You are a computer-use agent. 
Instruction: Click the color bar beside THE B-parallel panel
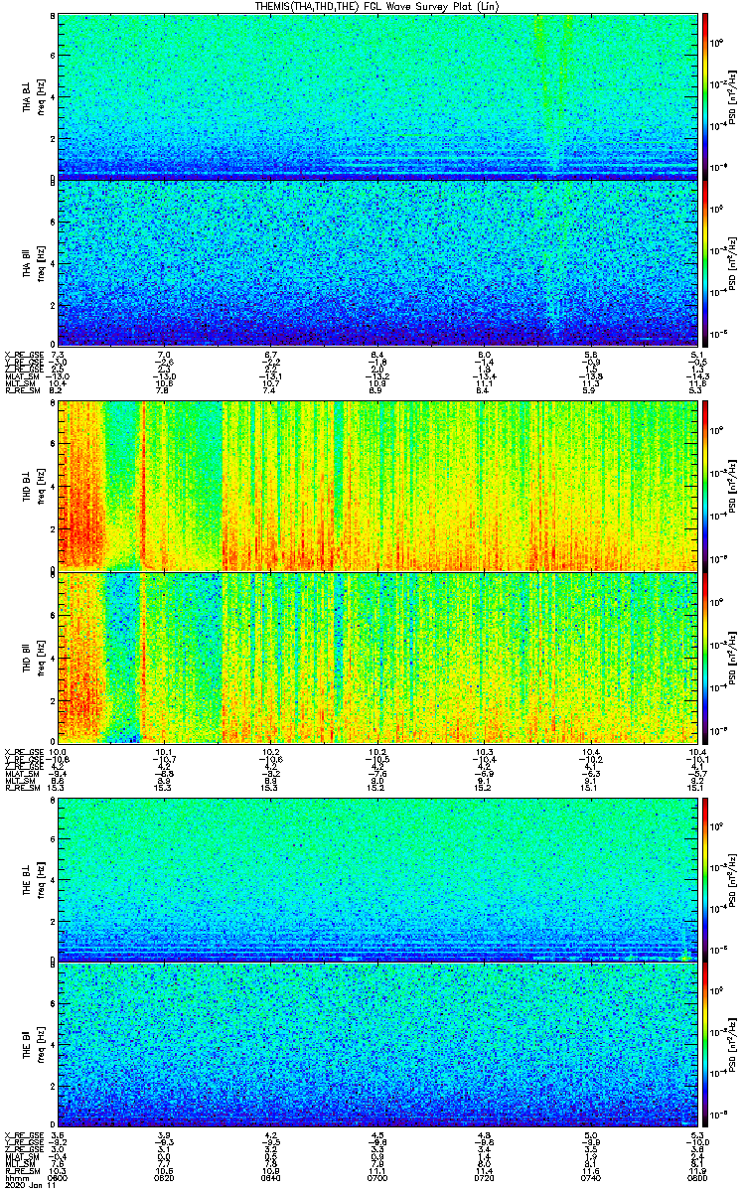[x=705, y=1045]
